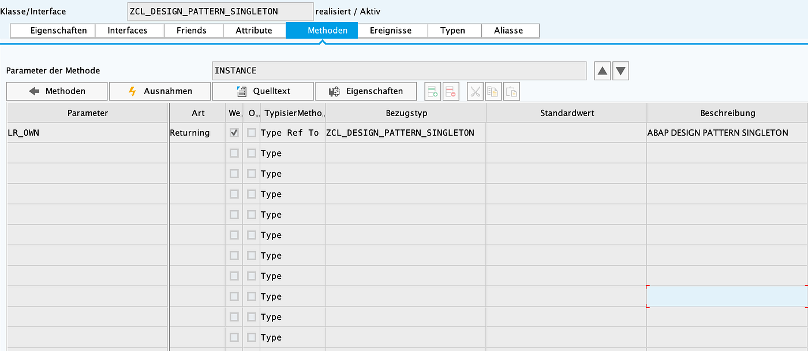Toggle pass-by-value checkbox for LR_OWN
This screenshot has width=808, height=351.
click(x=234, y=132)
